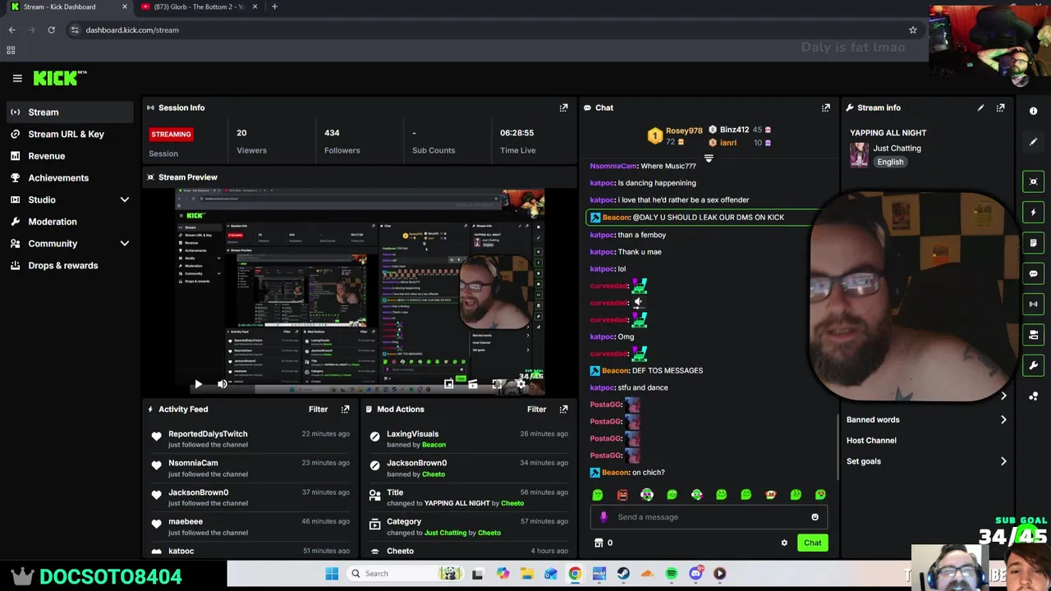Click the three-dots icon at the bottom of the right sidebar

pyautogui.click(x=1034, y=396)
